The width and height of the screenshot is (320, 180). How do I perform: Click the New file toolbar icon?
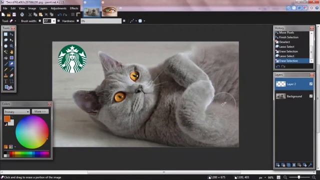[x=3, y=14]
